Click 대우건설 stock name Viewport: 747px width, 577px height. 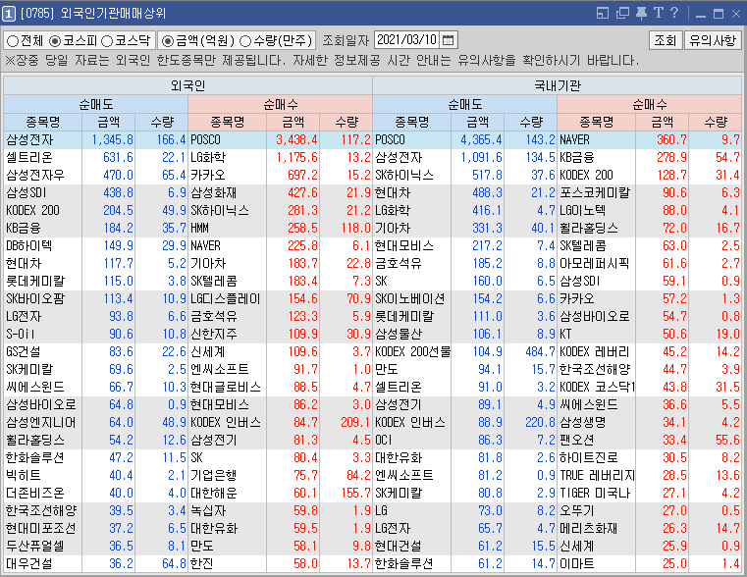point(29,563)
